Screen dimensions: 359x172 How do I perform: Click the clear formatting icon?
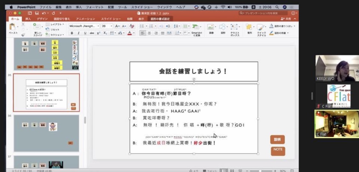pyautogui.click(x=132, y=26)
